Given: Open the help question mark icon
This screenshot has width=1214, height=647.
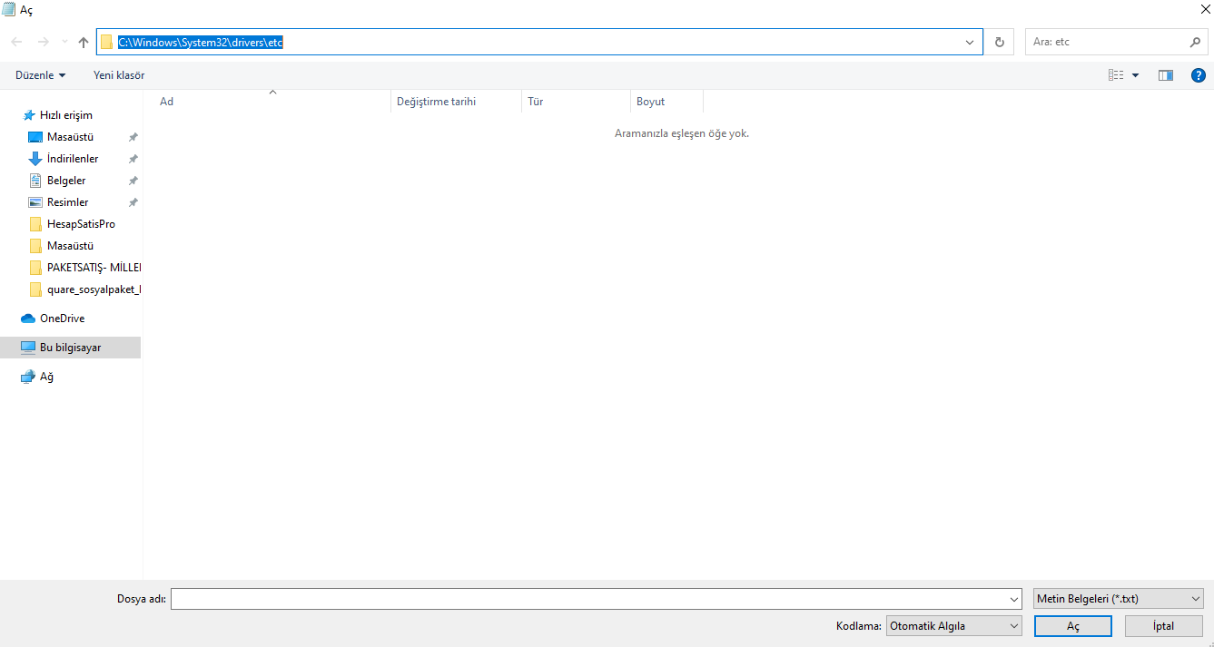Looking at the screenshot, I should pos(1198,75).
